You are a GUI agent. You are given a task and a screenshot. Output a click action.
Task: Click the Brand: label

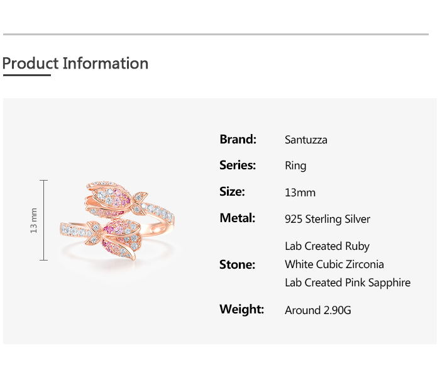pos(238,139)
